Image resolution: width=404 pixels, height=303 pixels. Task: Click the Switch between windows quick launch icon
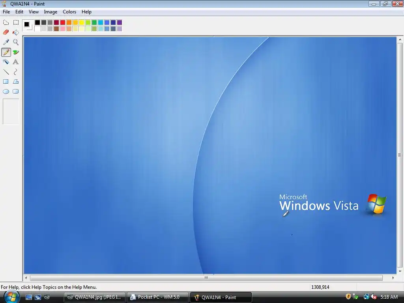[x=38, y=297]
